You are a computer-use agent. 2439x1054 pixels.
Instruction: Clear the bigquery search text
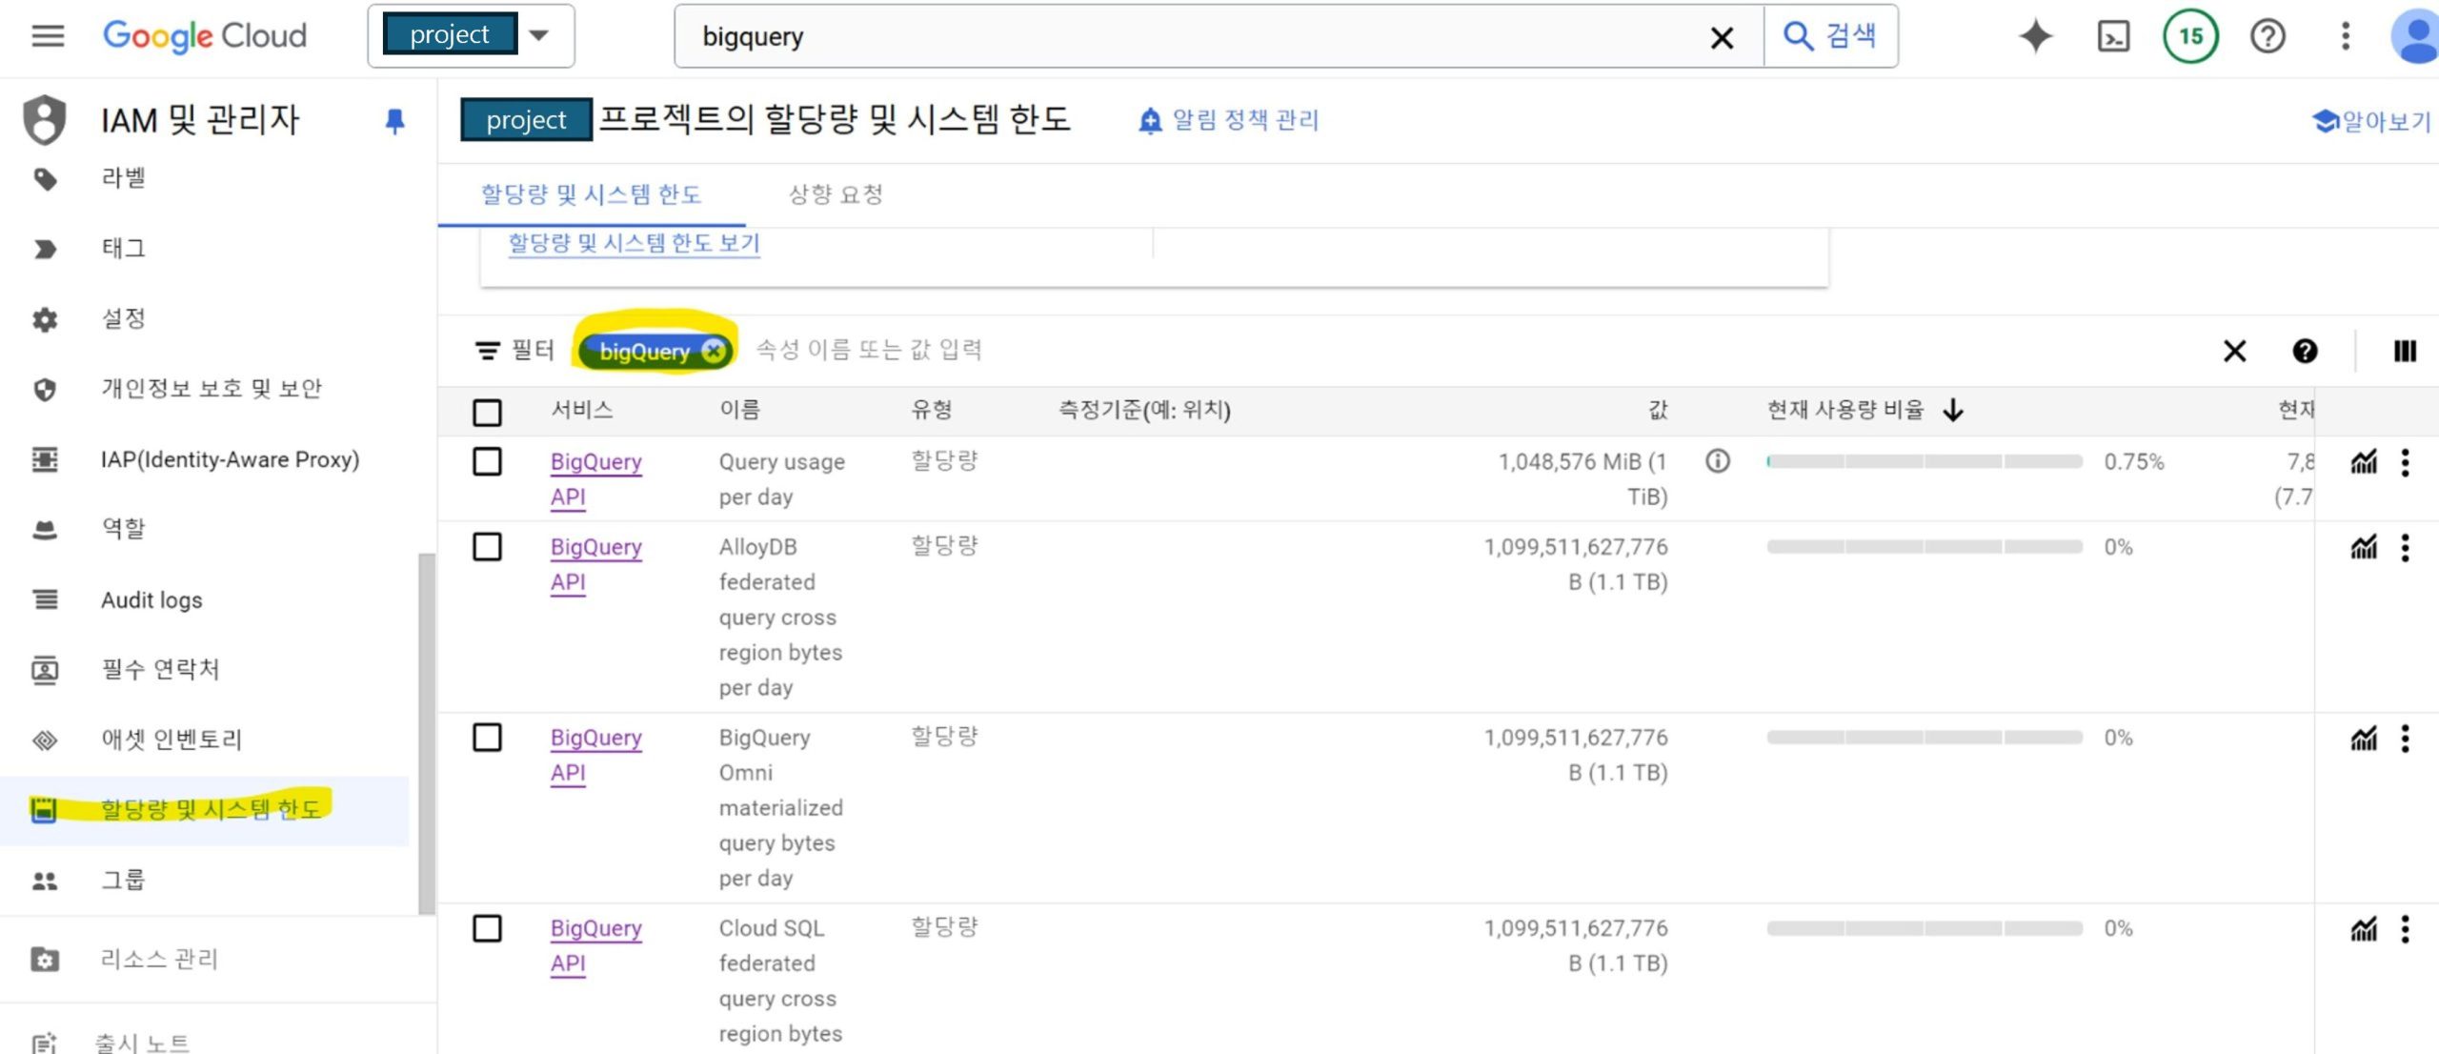pos(1721,37)
